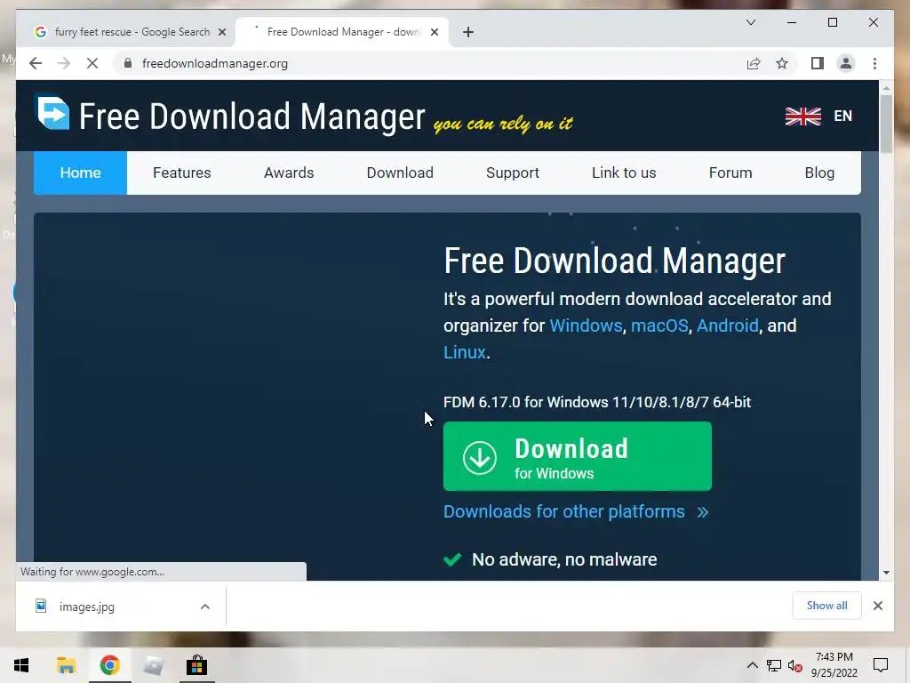This screenshot has width=910, height=683.
Task: Close the Google Search tab
Action: [x=221, y=32]
